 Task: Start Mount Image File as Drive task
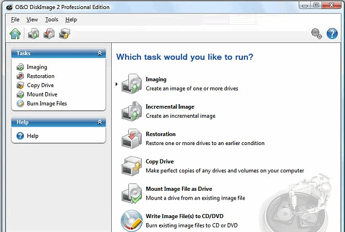click(x=179, y=189)
